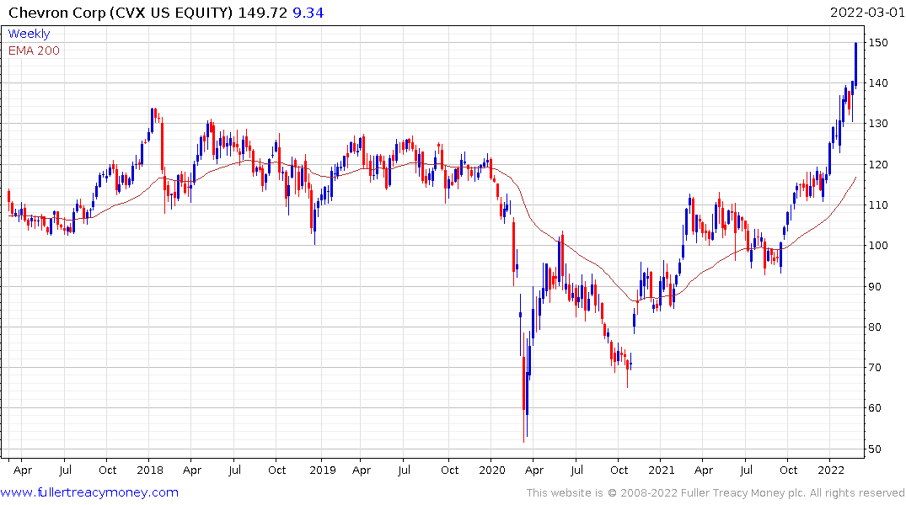The height and width of the screenshot is (505, 906).
Task: Click the 2020 time axis label
Action: pos(492,470)
